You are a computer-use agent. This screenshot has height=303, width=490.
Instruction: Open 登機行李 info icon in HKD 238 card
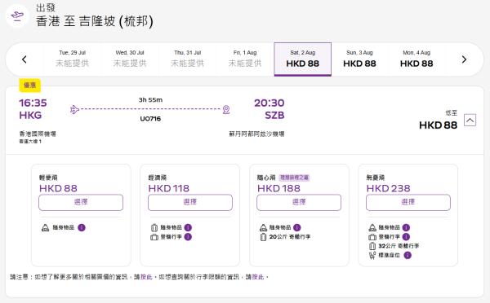tap(406, 237)
